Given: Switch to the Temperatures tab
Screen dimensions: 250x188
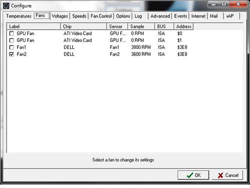Looking at the screenshot, I should click(x=18, y=16).
